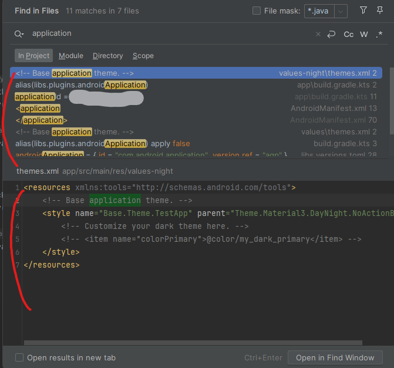Screen dimensions: 394x368
Task: Toggle Words (W) whole-word option
Action: [x=364, y=34]
